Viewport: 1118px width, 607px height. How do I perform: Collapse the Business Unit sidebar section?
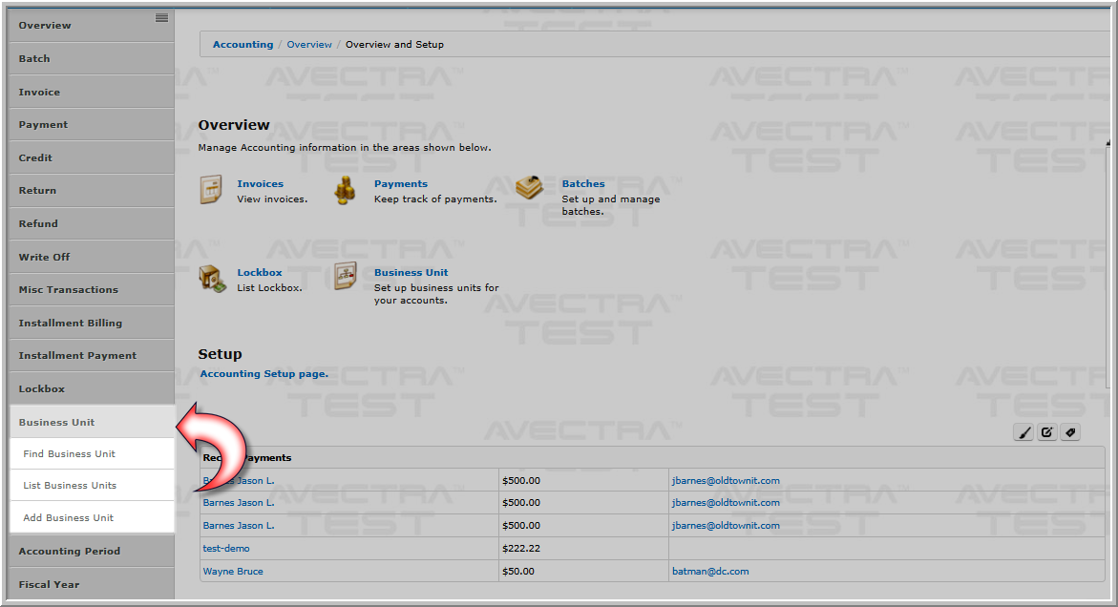(92, 422)
